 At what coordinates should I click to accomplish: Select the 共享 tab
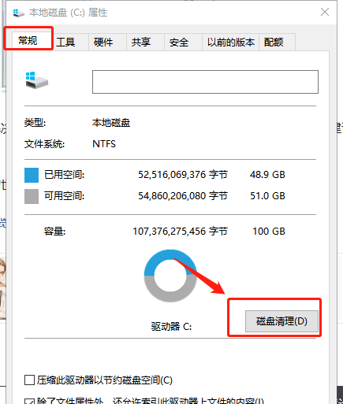click(x=145, y=42)
